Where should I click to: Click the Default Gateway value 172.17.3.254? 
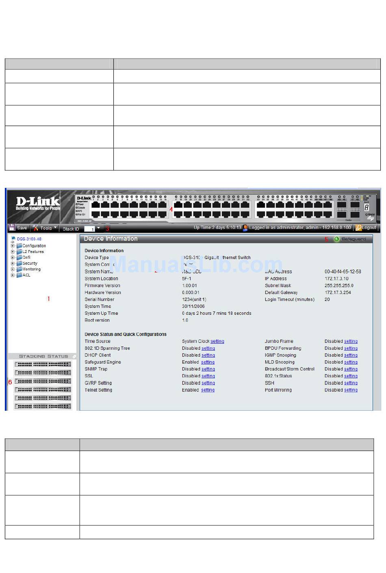[x=338, y=292]
